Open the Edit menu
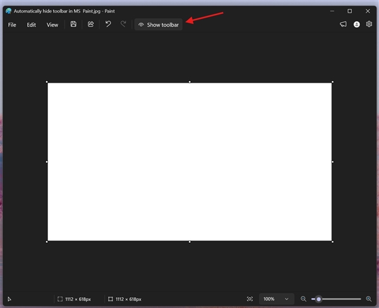379x308 pixels. [32, 25]
